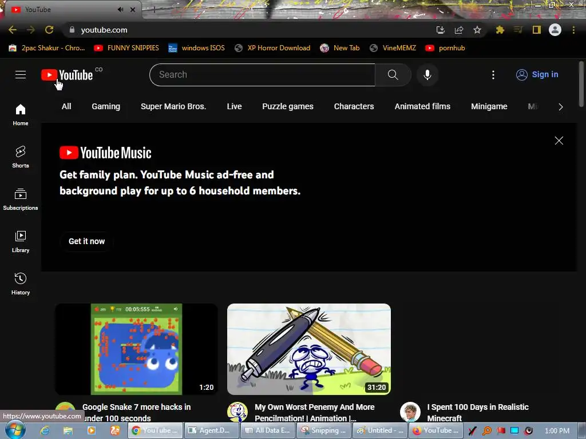The image size is (586, 439).
Task: Select Super Mario Bros. chip
Action: (x=173, y=106)
